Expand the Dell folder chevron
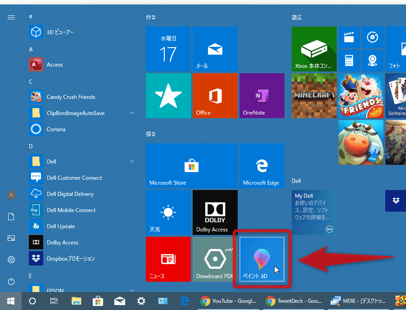The image size is (406, 310). (132, 162)
